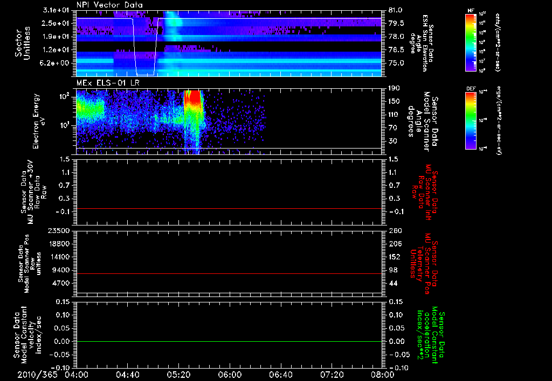Image resolution: width=552 pixels, height=381 pixels.
Task: Click the "18800" scanner position tick
Action: 60,244
